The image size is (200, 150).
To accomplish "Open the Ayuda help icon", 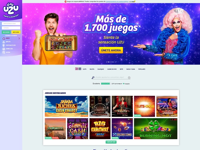I will 4,52.
